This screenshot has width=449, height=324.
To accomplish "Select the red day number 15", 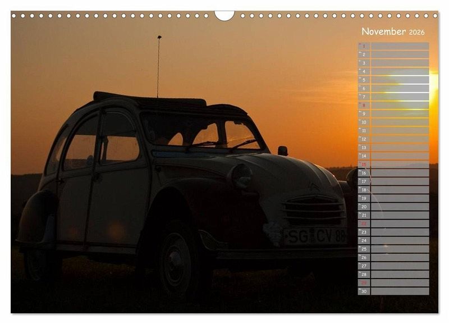I will pos(364,165).
